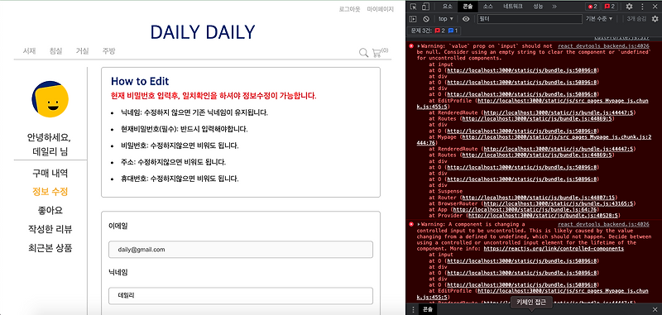Switch to the 소스 DevTools tab
The width and height of the screenshot is (662, 315).
point(487,7)
